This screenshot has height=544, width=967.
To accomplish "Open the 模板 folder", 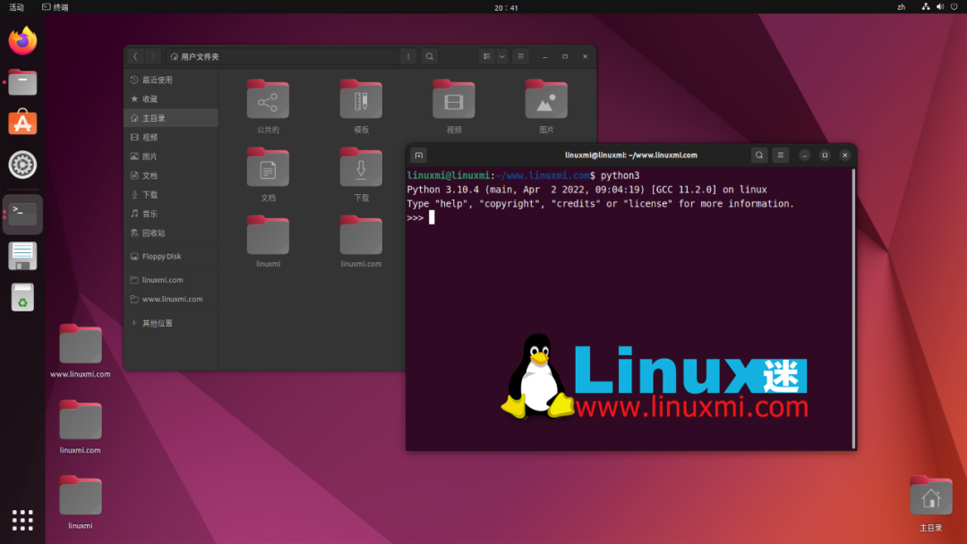I will [361, 106].
